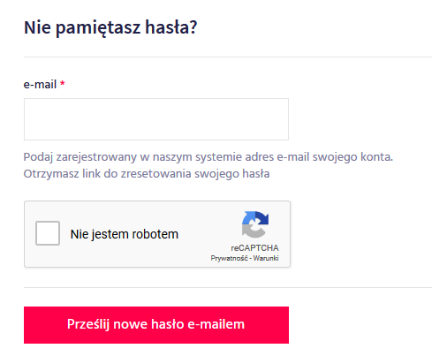Screen dimensions: 432x356
Task: Click the divider line under the heading
Action: (x=228, y=57)
